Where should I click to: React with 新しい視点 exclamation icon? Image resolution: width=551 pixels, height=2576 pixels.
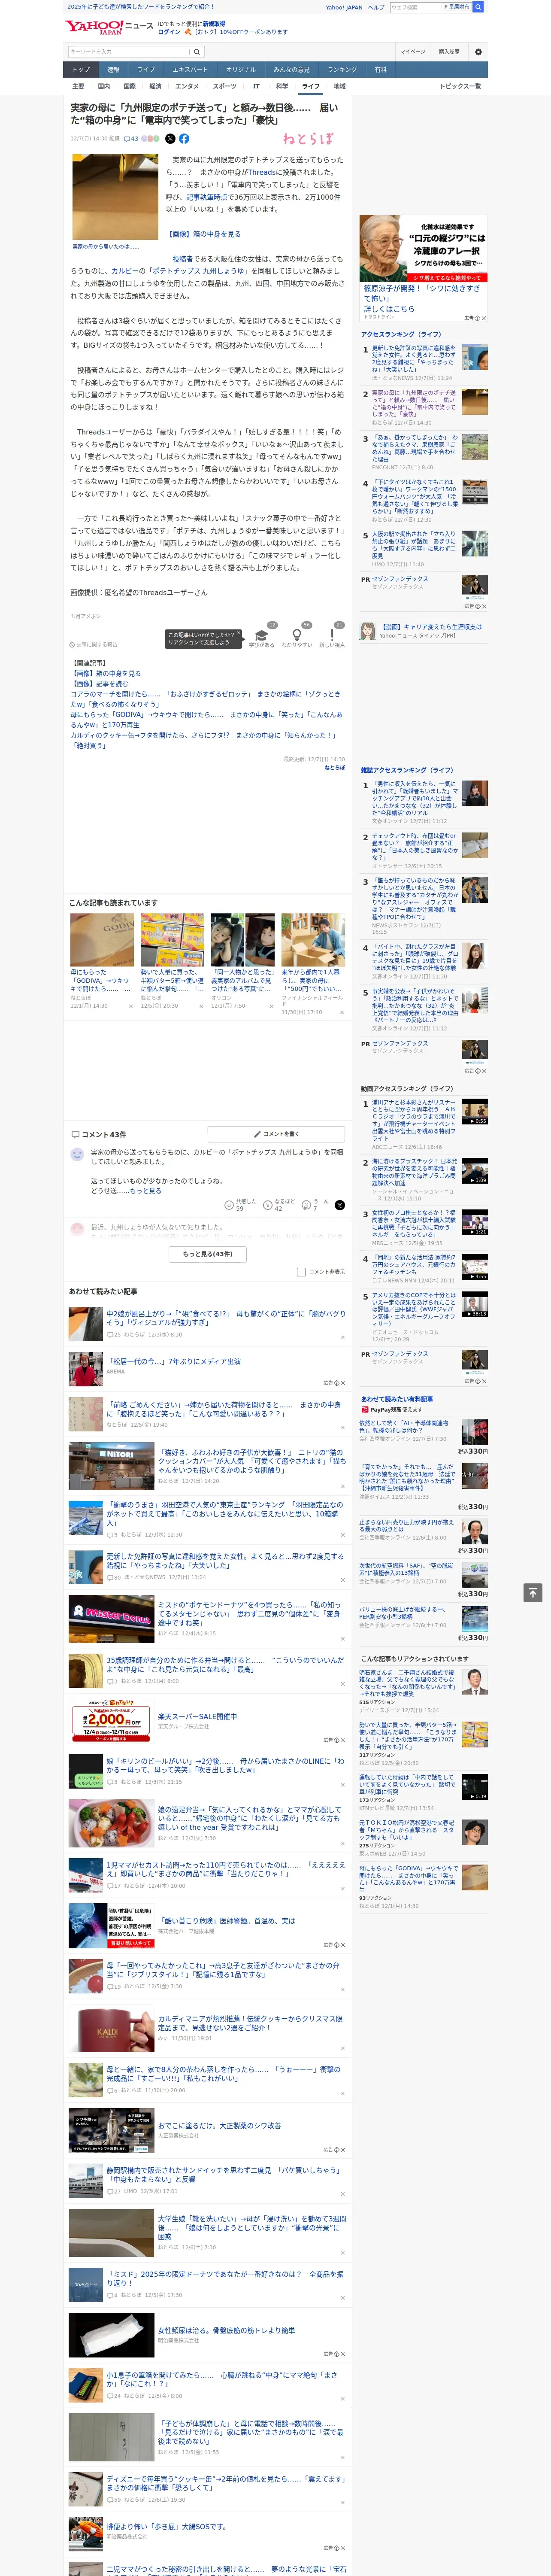coord(332,635)
